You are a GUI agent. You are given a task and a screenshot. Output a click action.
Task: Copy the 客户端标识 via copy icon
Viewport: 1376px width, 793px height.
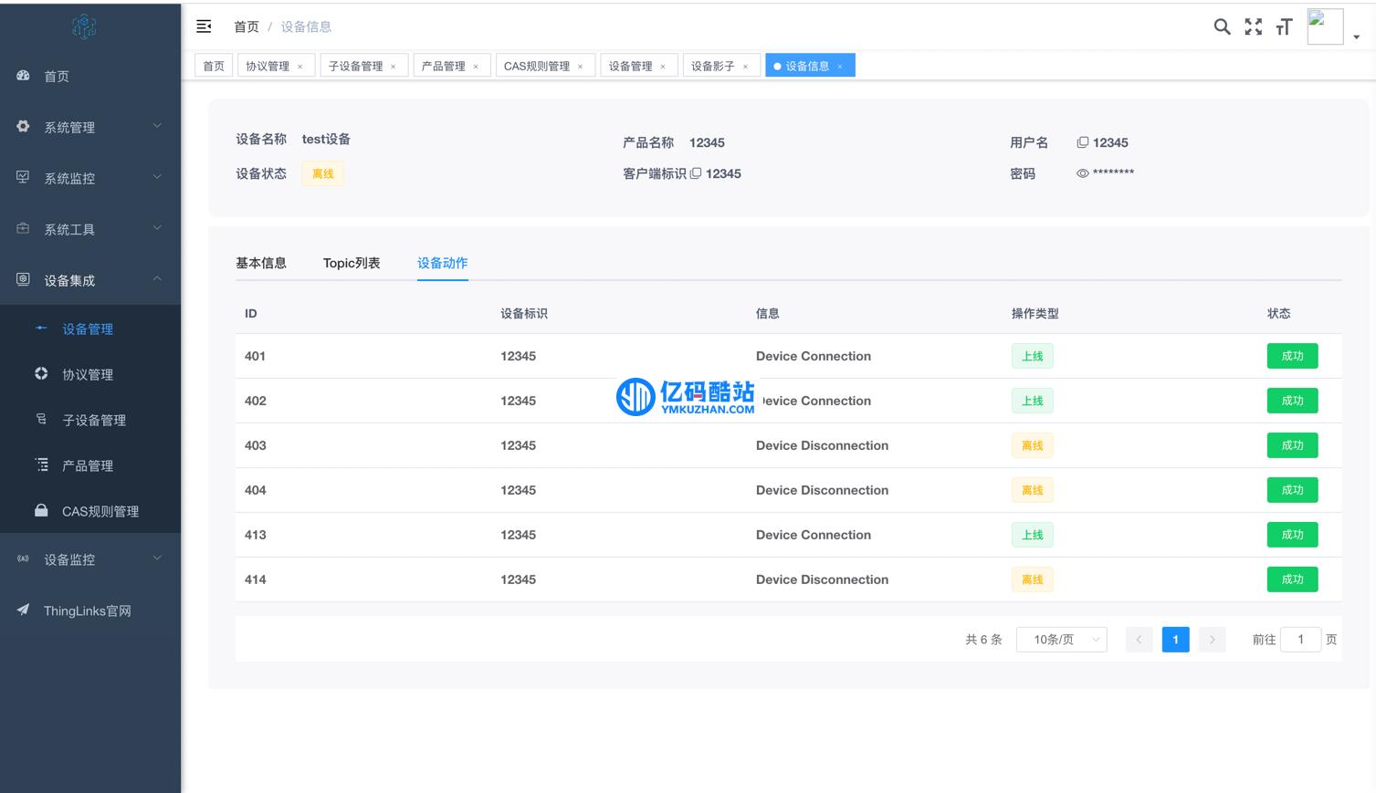[x=696, y=173]
